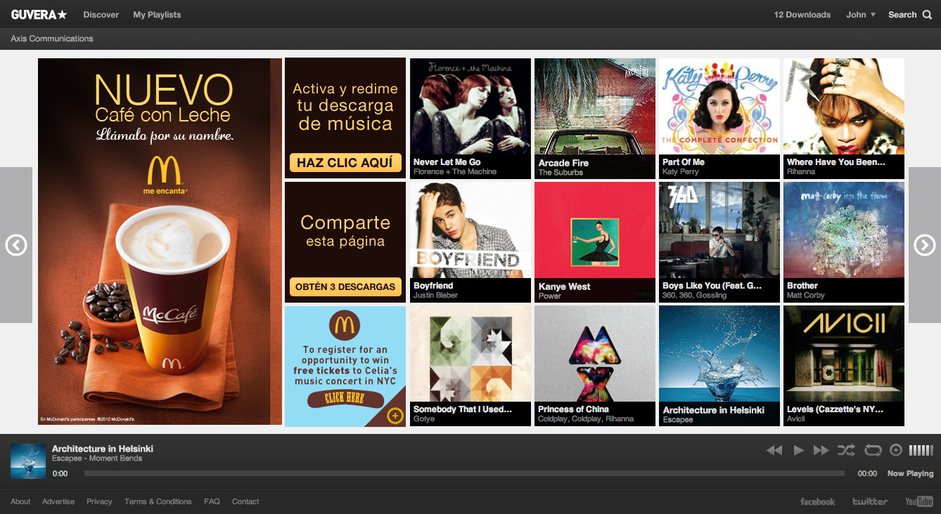Open the McCafé Café con Leche ad
This screenshot has height=514, width=941.
tap(160, 242)
